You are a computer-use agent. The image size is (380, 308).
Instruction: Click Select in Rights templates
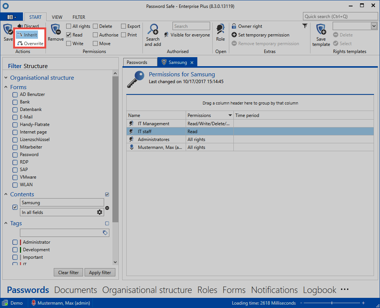342,44
